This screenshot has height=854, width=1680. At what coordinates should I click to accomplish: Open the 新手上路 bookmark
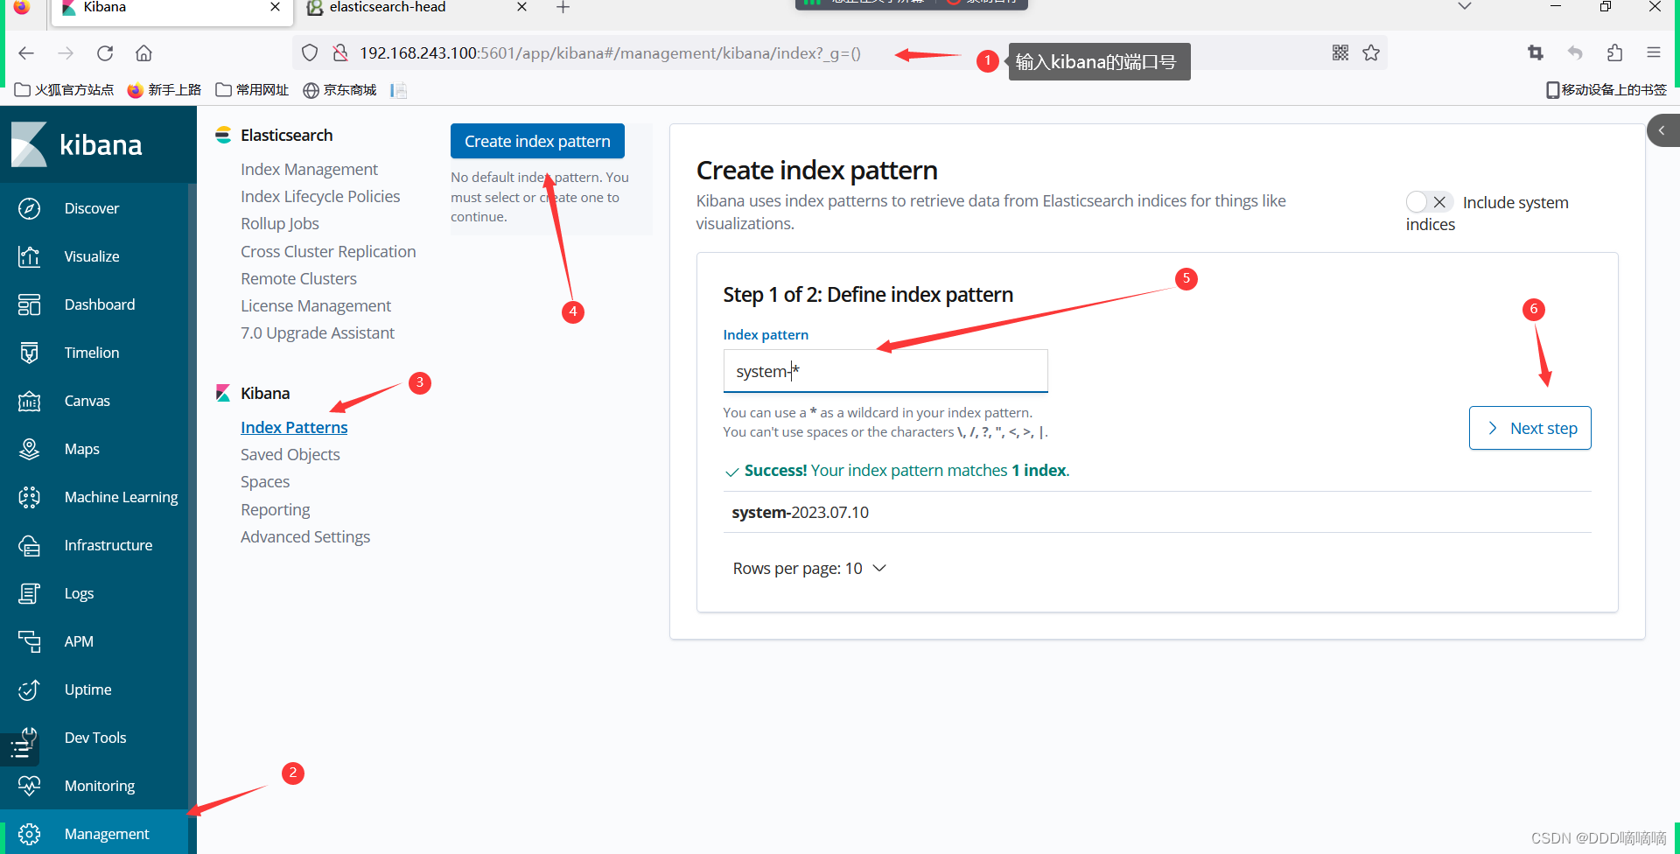[164, 90]
